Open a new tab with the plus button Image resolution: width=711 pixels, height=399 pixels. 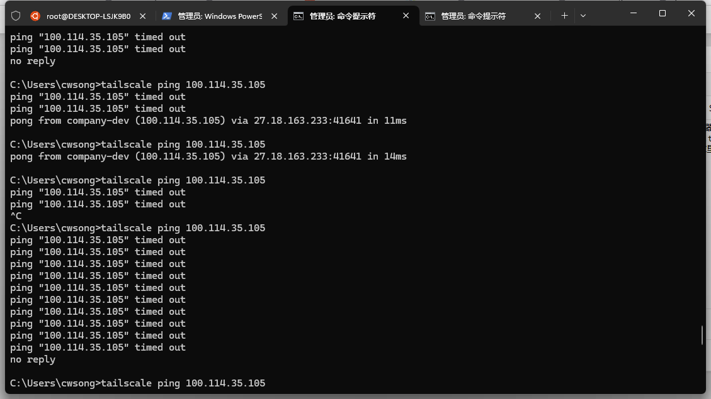point(564,16)
